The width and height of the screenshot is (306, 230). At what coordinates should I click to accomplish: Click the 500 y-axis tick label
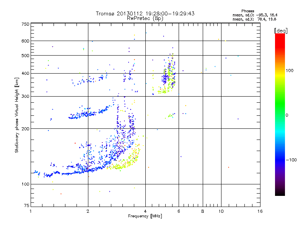[x=25, y=56]
